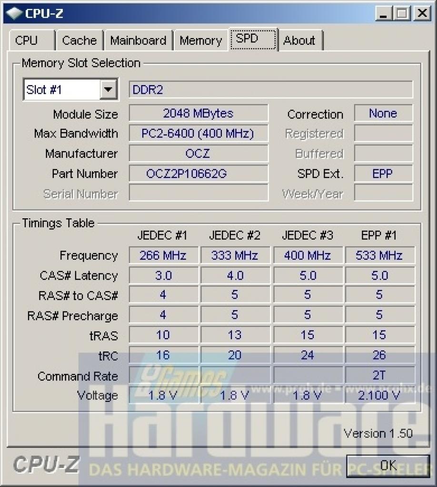Click the SPD tab
The width and height of the screenshot is (437, 487).
pos(253,39)
